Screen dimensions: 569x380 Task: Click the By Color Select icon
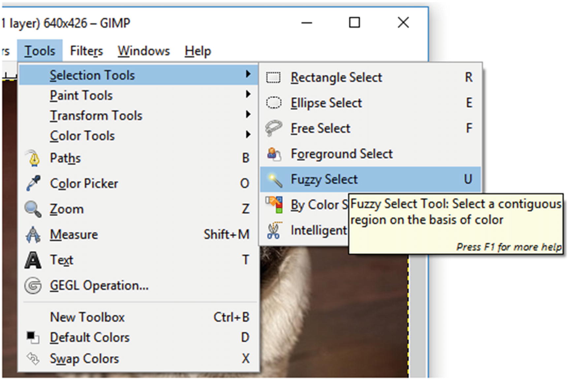[x=274, y=205]
